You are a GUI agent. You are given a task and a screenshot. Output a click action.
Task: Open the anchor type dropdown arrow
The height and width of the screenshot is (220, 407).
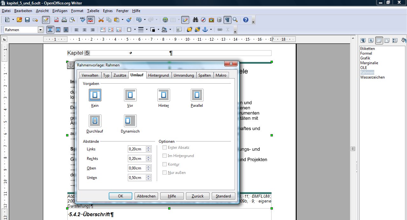pyautogui.click(x=210, y=30)
